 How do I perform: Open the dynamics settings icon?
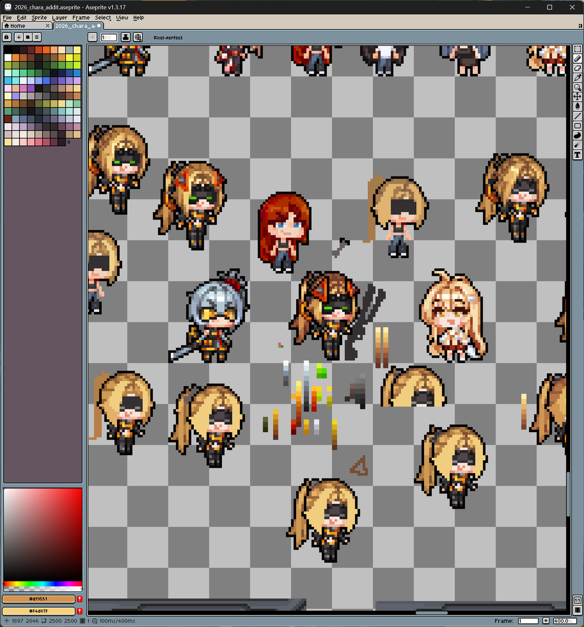(137, 37)
